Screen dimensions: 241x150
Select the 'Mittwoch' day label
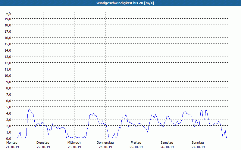tap(74, 142)
